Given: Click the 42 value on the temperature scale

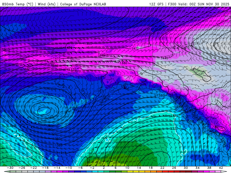Looking at the screenshot, I should [x=221, y=168].
